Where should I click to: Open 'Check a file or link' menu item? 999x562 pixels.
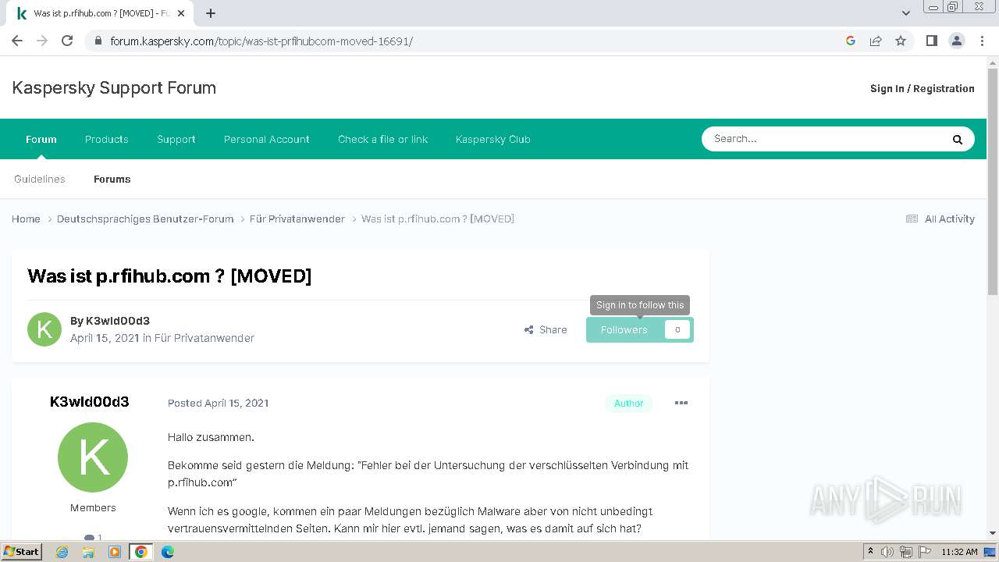pyautogui.click(x=383, y=139)
